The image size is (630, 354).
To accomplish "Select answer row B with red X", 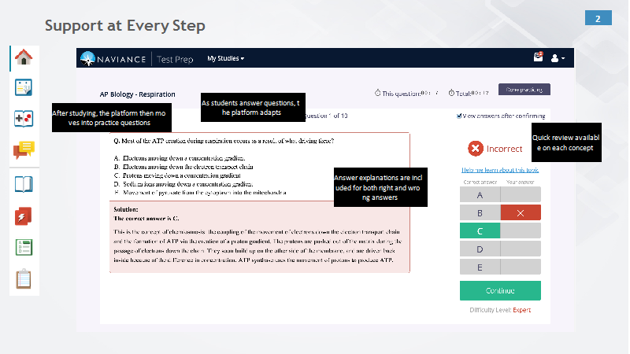I will point(500,212).
